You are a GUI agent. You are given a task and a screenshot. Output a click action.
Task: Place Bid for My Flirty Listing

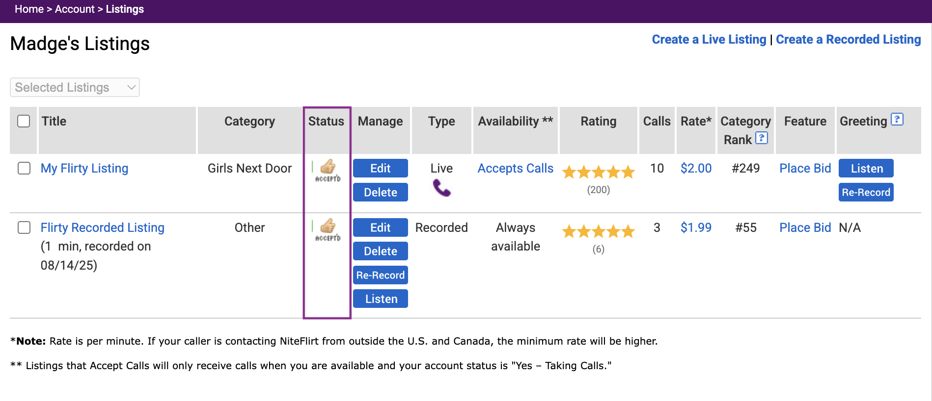pos(805,168)
